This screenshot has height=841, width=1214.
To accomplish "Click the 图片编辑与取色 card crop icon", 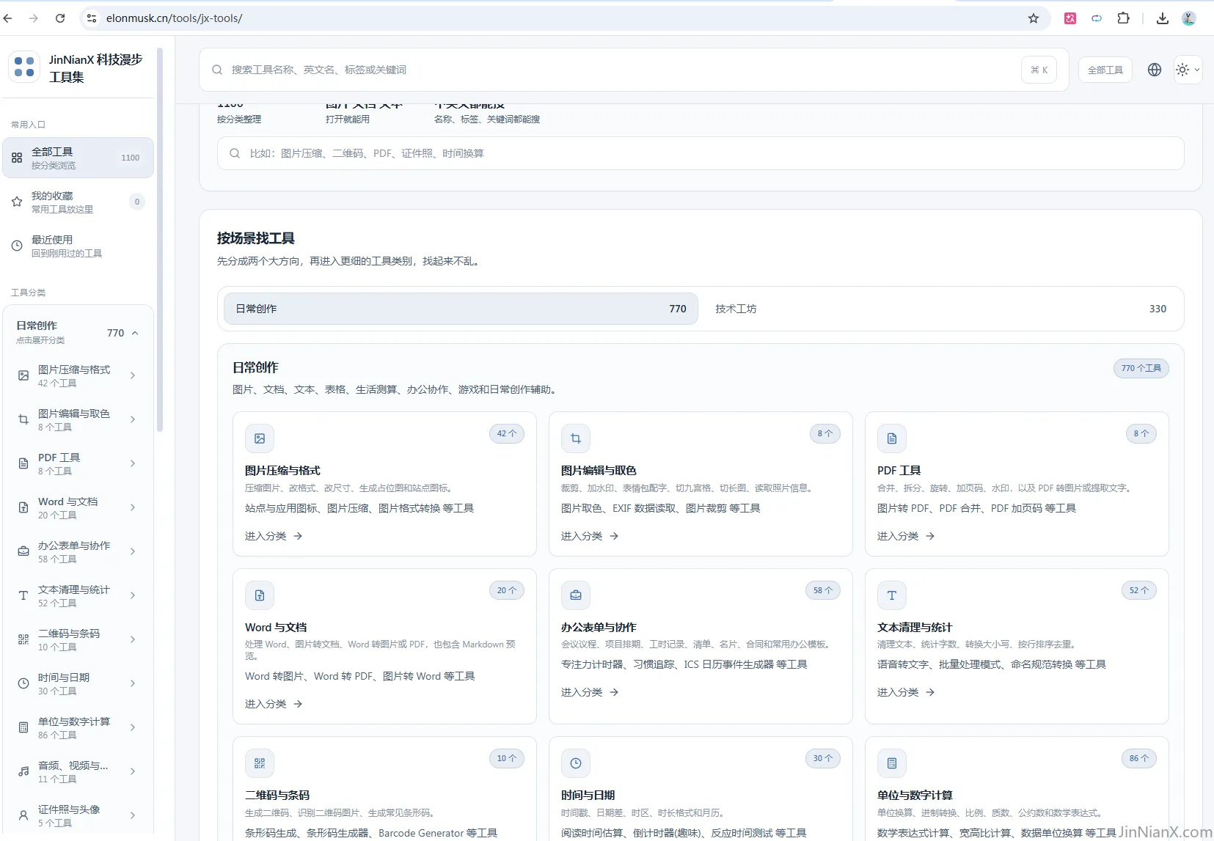I will tap(576, 438).
